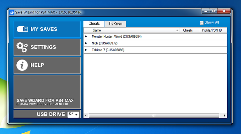
Task: Enable the Show All checkbox
Action: point(202,23)
